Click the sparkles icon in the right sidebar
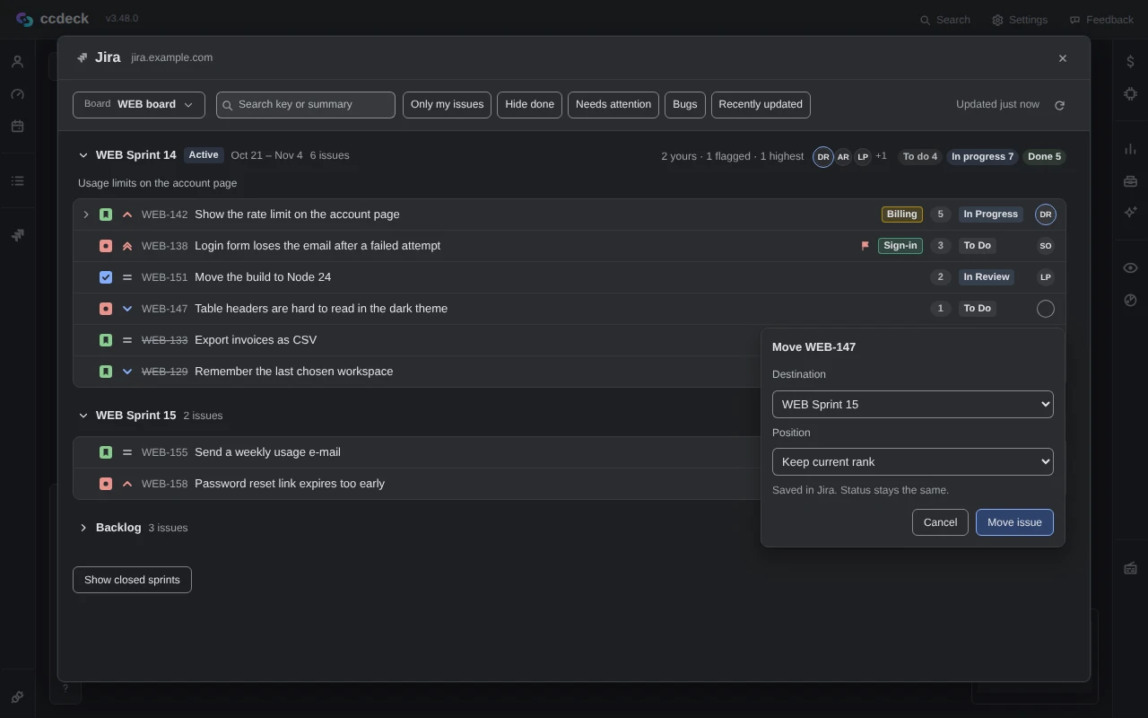 [1130, 212]
